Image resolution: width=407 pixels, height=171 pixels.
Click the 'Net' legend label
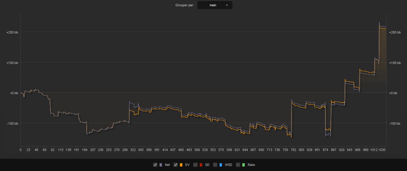tap(167, 165)
